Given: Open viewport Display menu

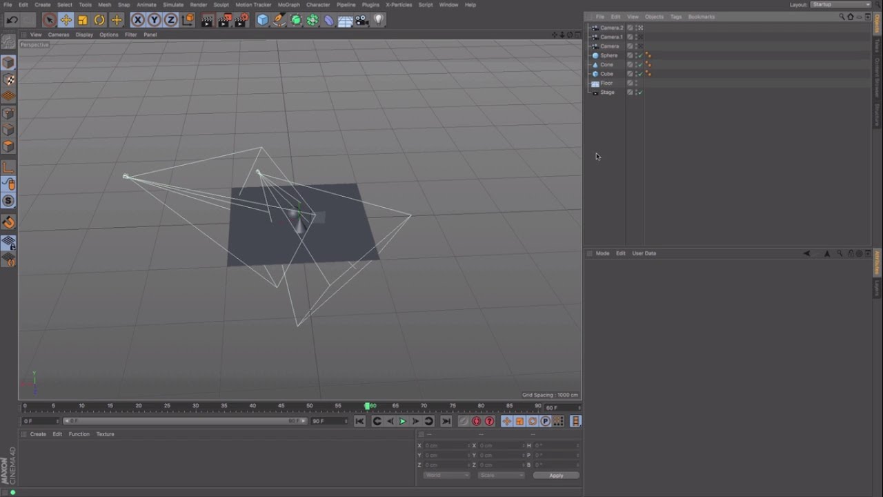Looking at the screenshot, I should click(84, 35).
